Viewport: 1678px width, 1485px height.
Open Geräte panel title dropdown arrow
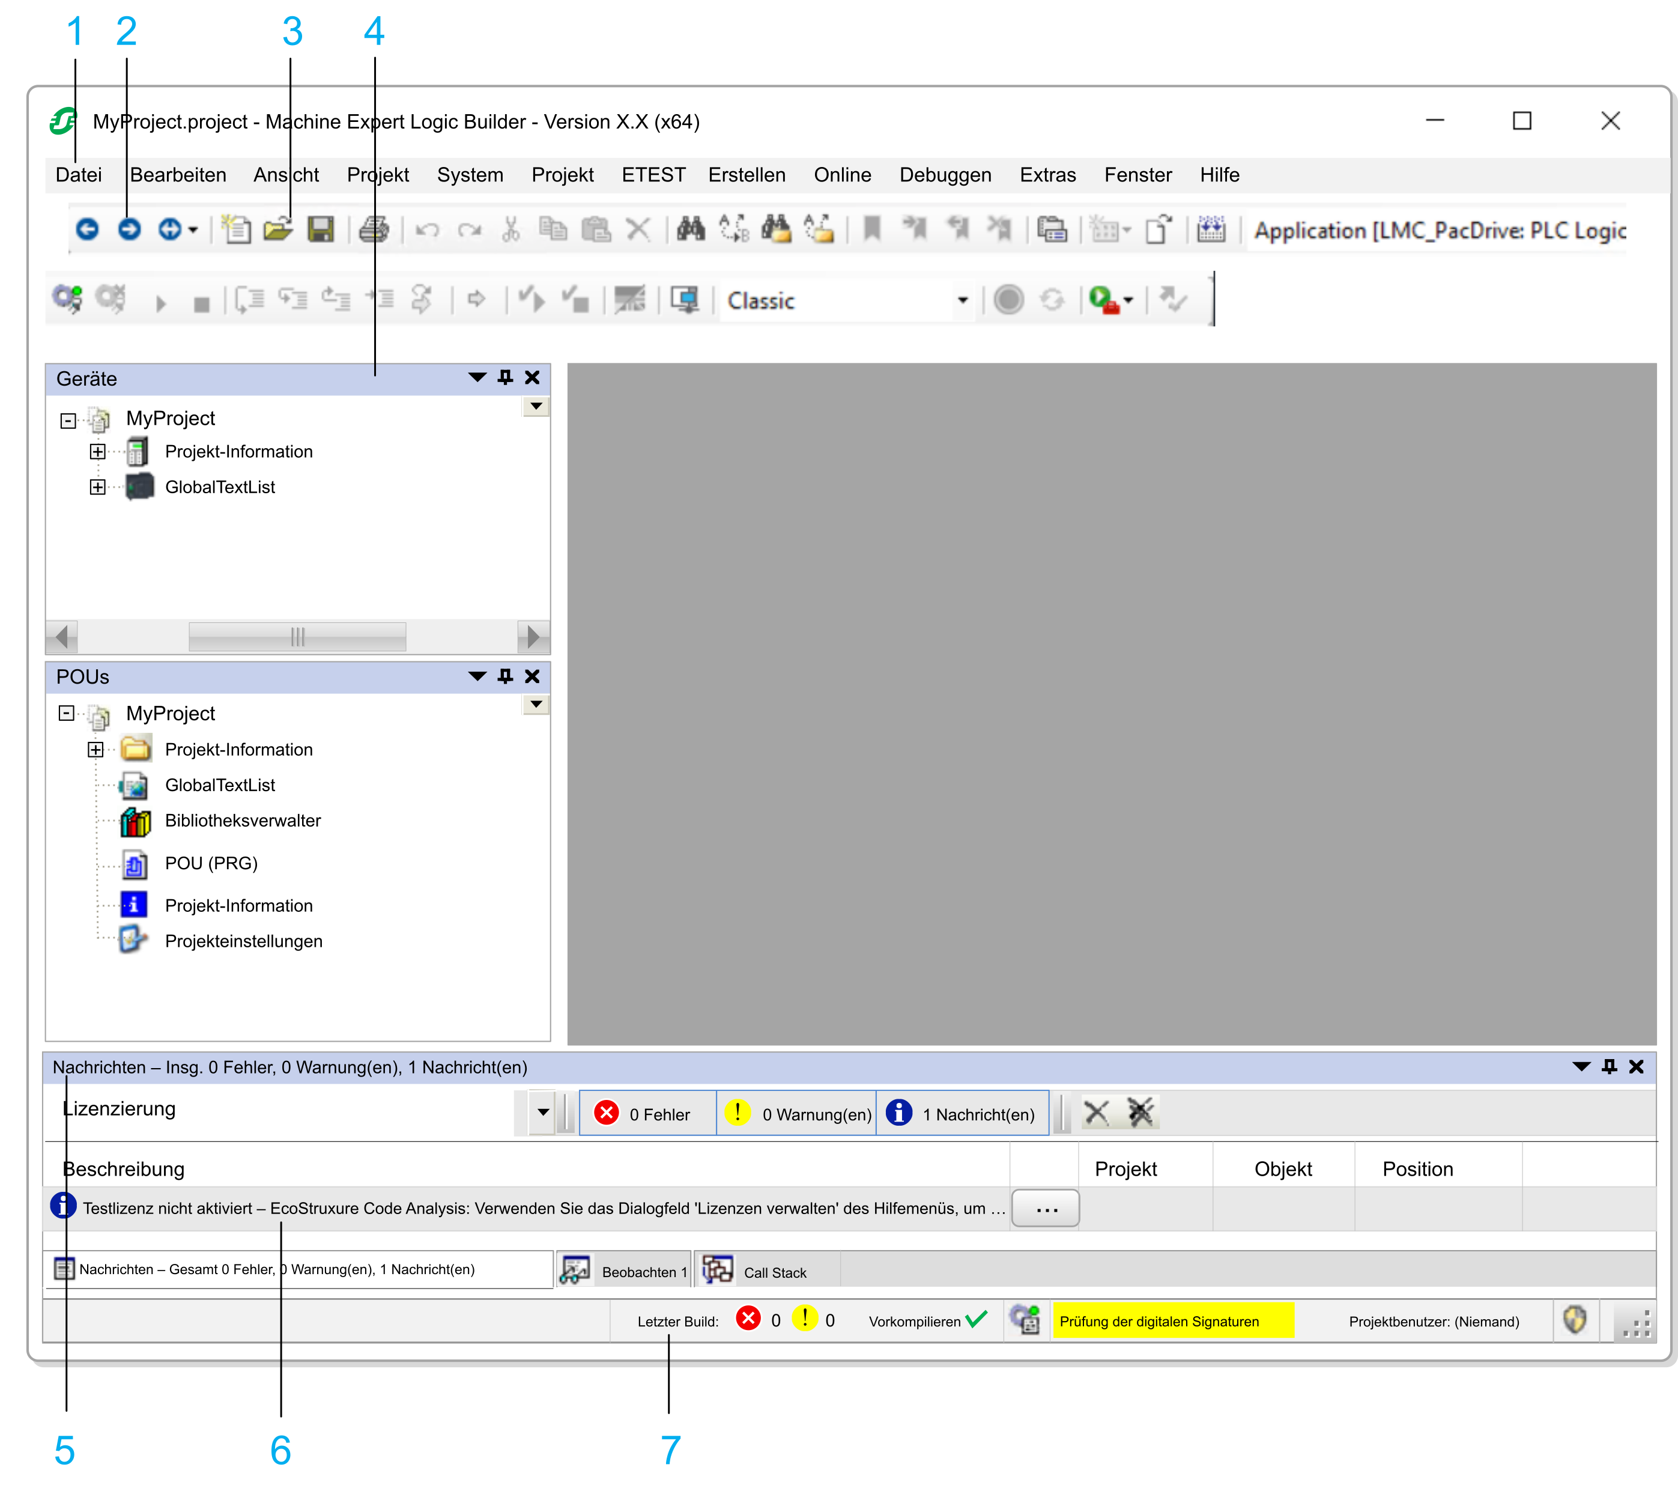[477, 378]
